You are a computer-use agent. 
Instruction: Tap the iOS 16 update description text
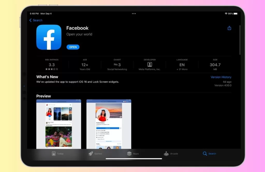point(78,82)
